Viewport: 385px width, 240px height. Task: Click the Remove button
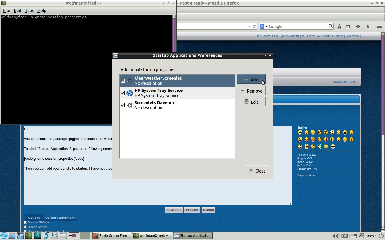coord(251,91)
